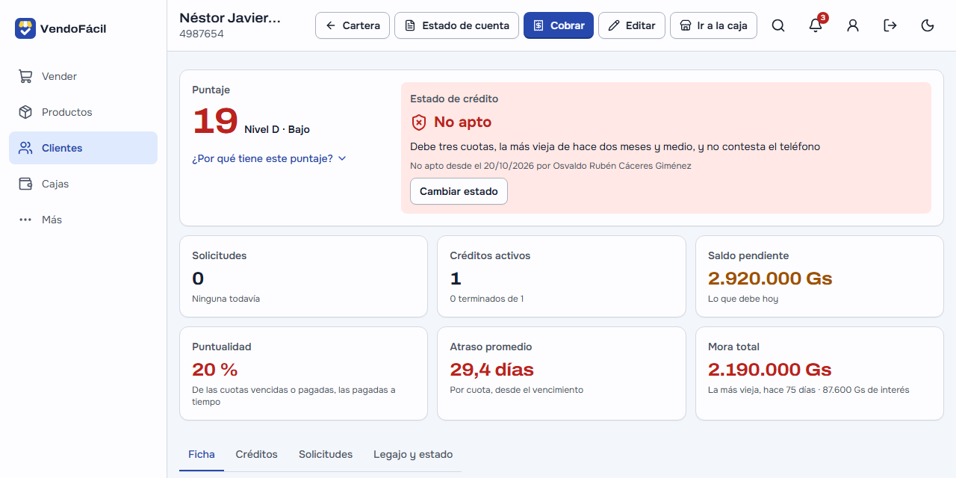Click the Mora total amount 2.190.000 Gs

click(x=770, y=370)
